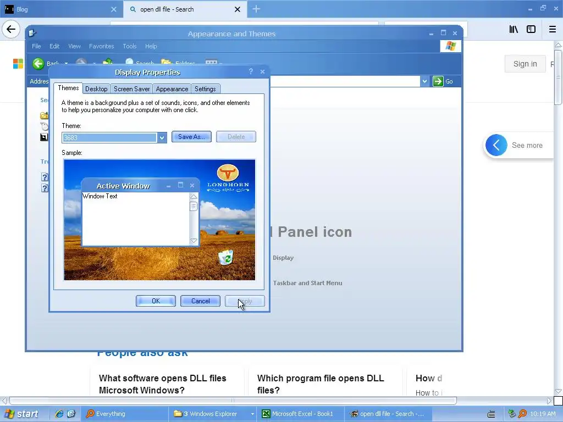Expand the Explorer address bar dropdown
The image size is (563, 422).
[x=424, y=81]
